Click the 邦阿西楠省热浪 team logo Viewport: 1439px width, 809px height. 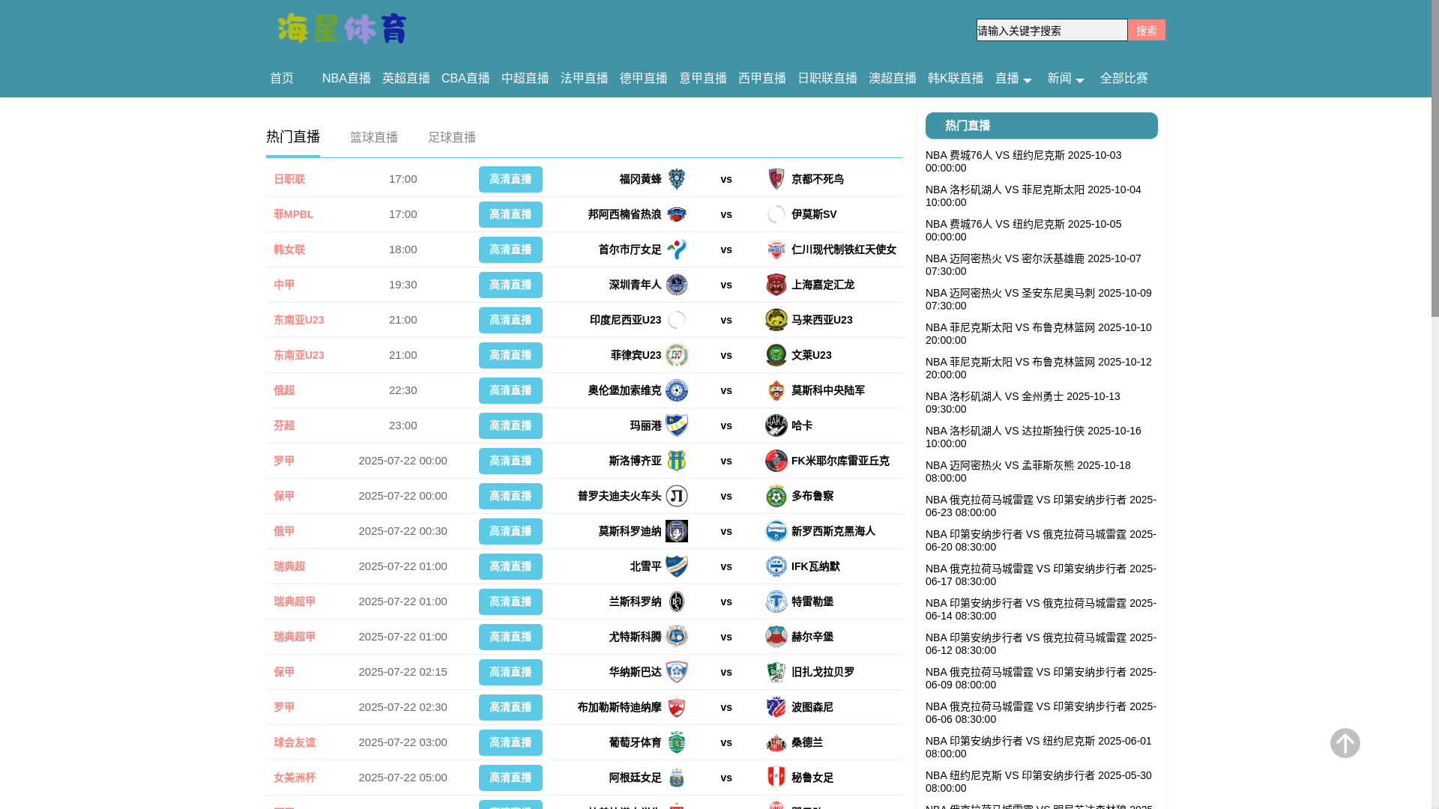point(677,214)
